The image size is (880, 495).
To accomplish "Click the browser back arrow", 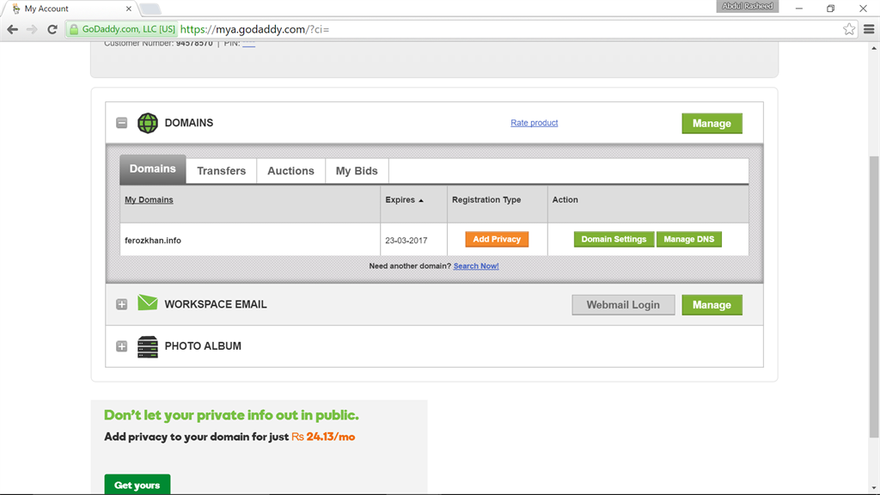I will pos(12,29).
